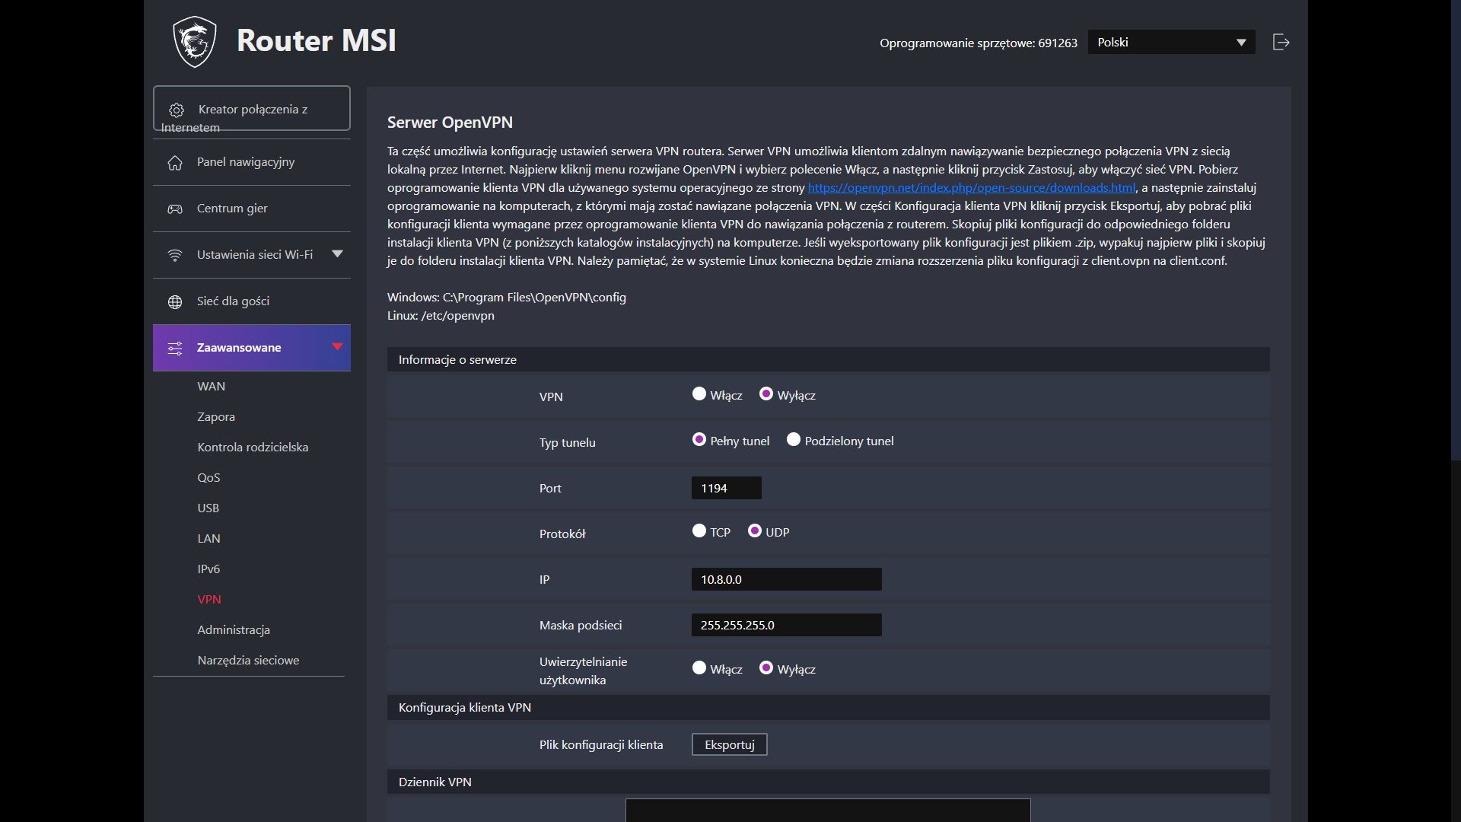Click the Windows OpenVPN config path text

coord(507,298)
